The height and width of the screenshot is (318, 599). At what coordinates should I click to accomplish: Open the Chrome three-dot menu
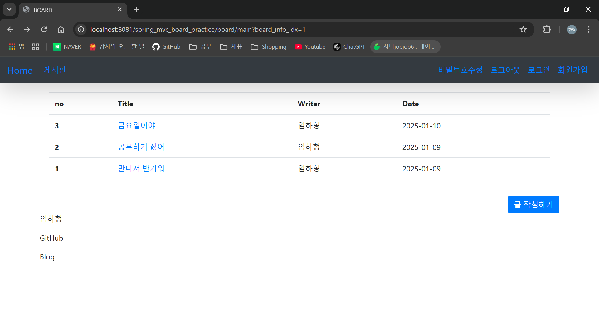pyautogui.click(x=589, y=29)
